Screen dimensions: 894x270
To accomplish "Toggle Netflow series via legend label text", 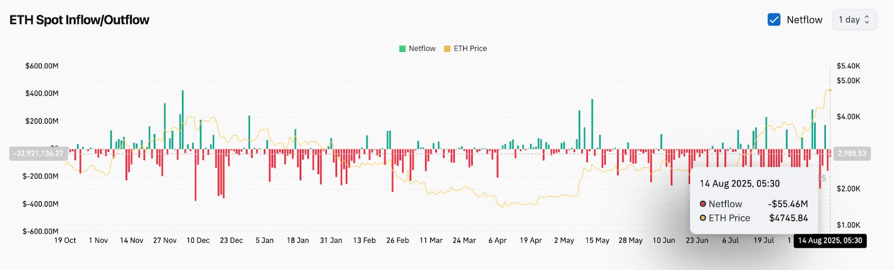I will (422, 49).
